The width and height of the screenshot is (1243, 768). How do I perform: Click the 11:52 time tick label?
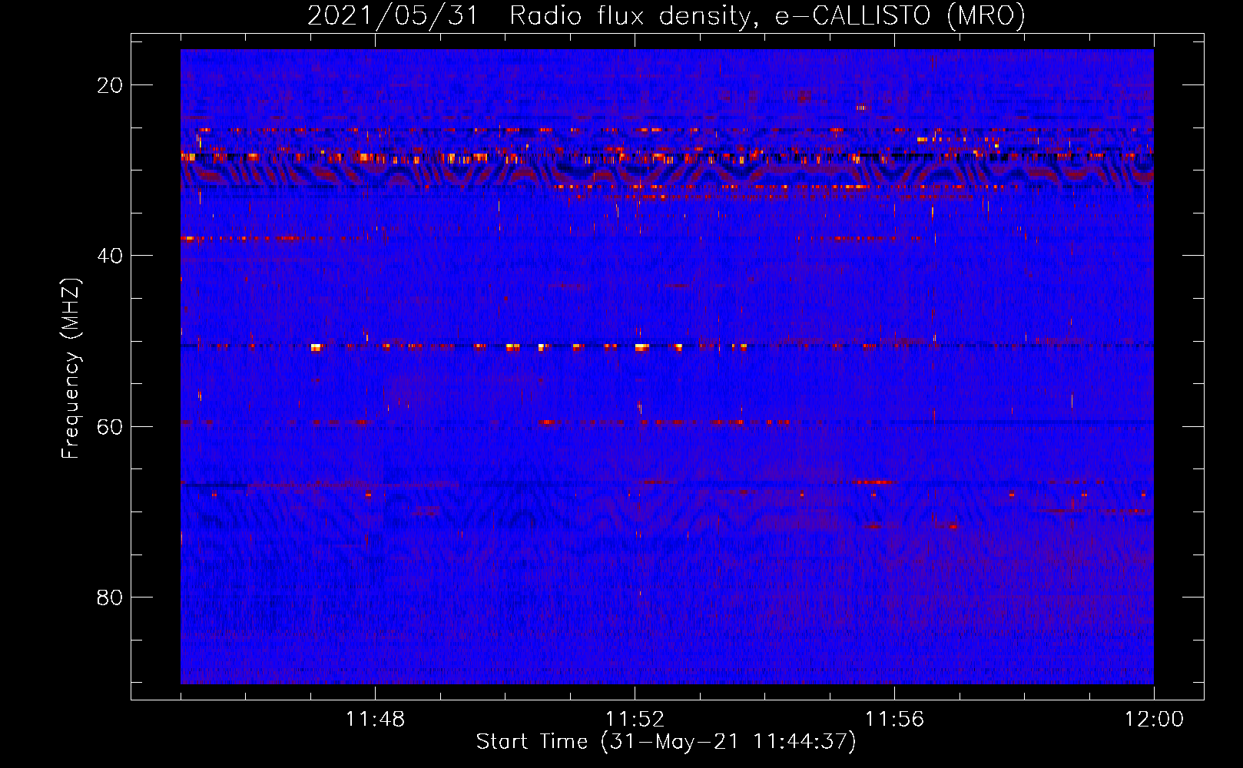[635, 720]
